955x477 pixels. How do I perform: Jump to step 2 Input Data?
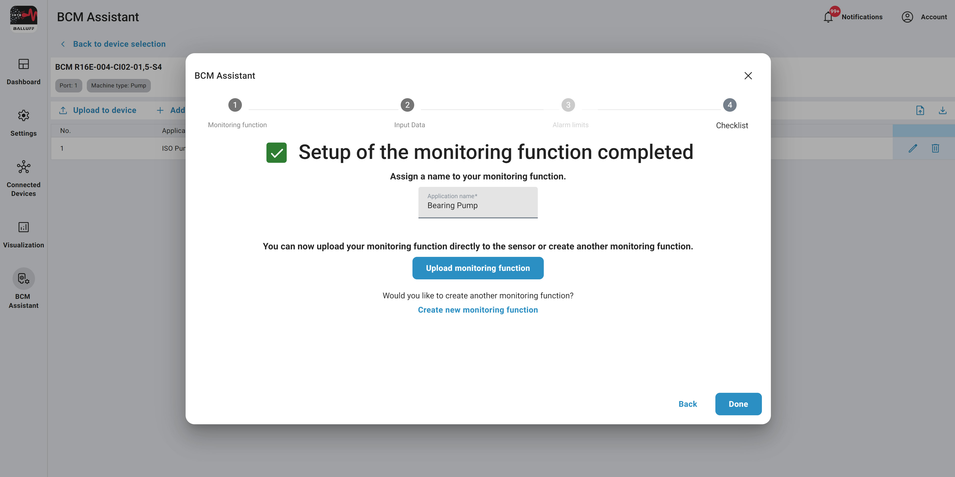coord(407,105)
